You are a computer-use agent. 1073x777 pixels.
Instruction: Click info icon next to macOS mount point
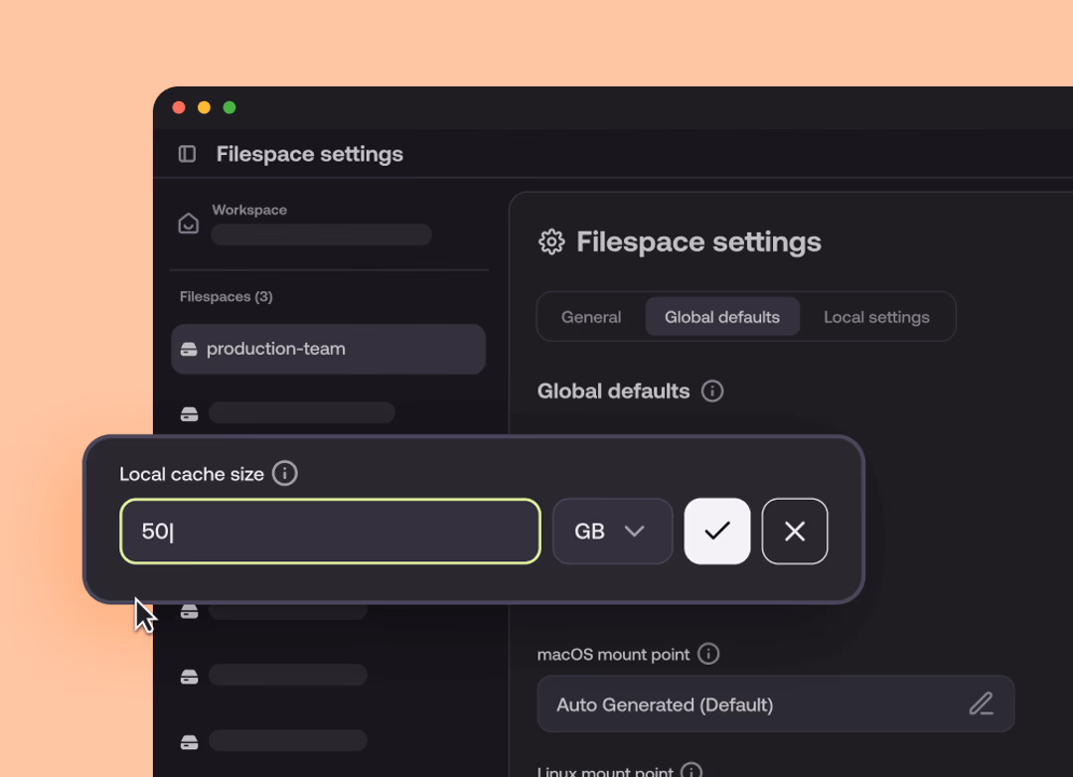[708, 654]
